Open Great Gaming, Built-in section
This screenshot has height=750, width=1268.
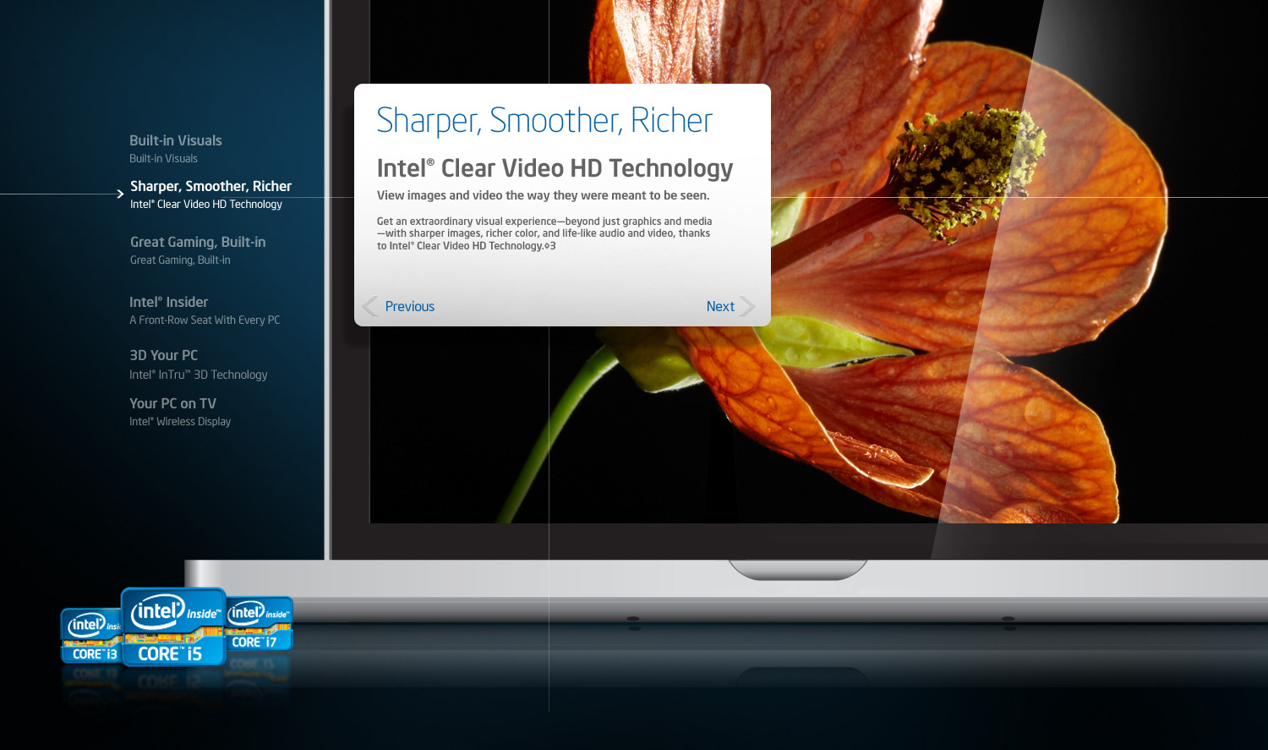pos(198,242)
